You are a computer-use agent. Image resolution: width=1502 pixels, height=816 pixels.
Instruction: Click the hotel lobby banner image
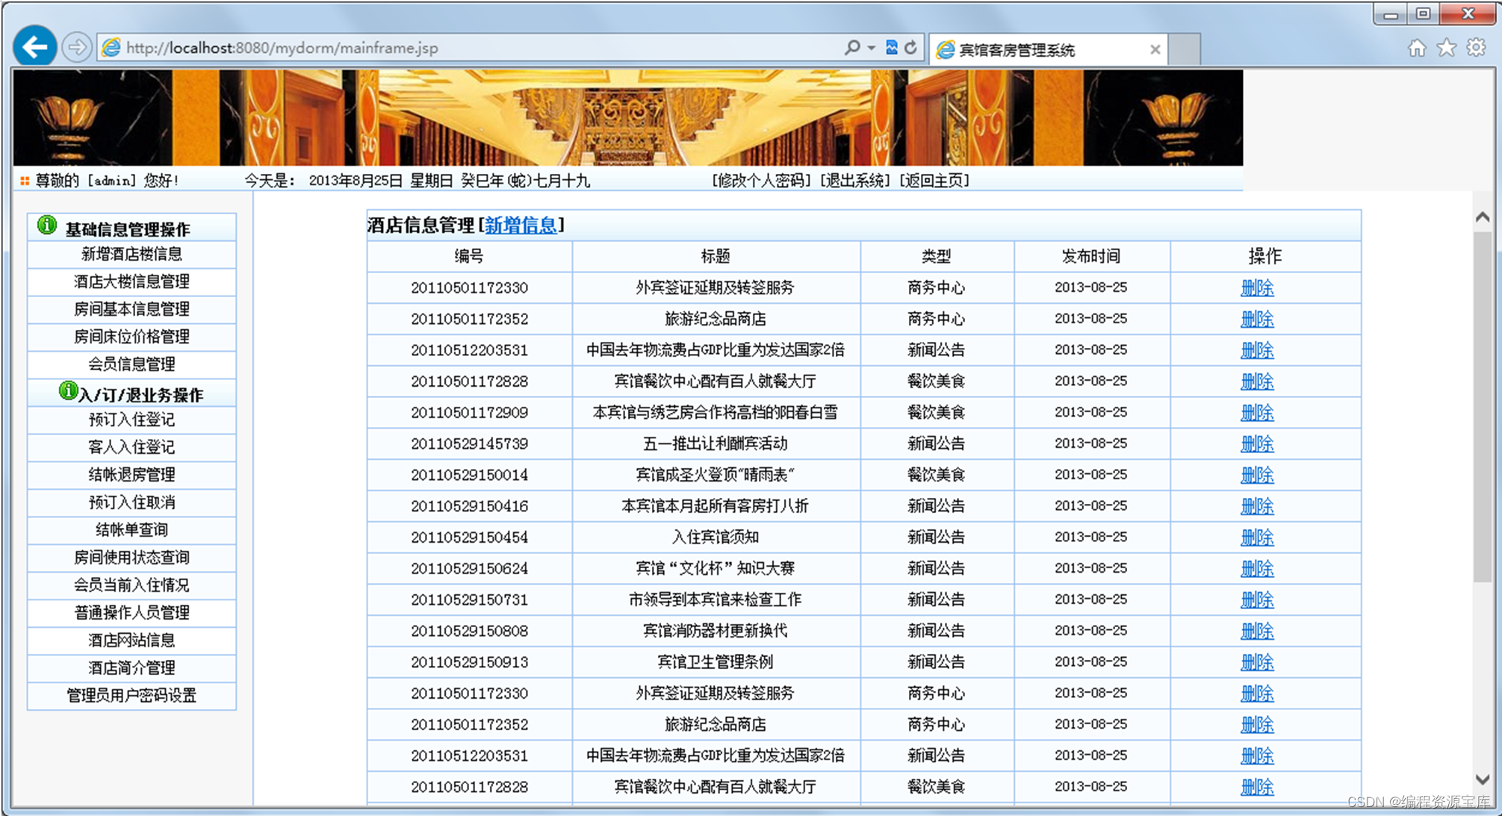point(628,118)
